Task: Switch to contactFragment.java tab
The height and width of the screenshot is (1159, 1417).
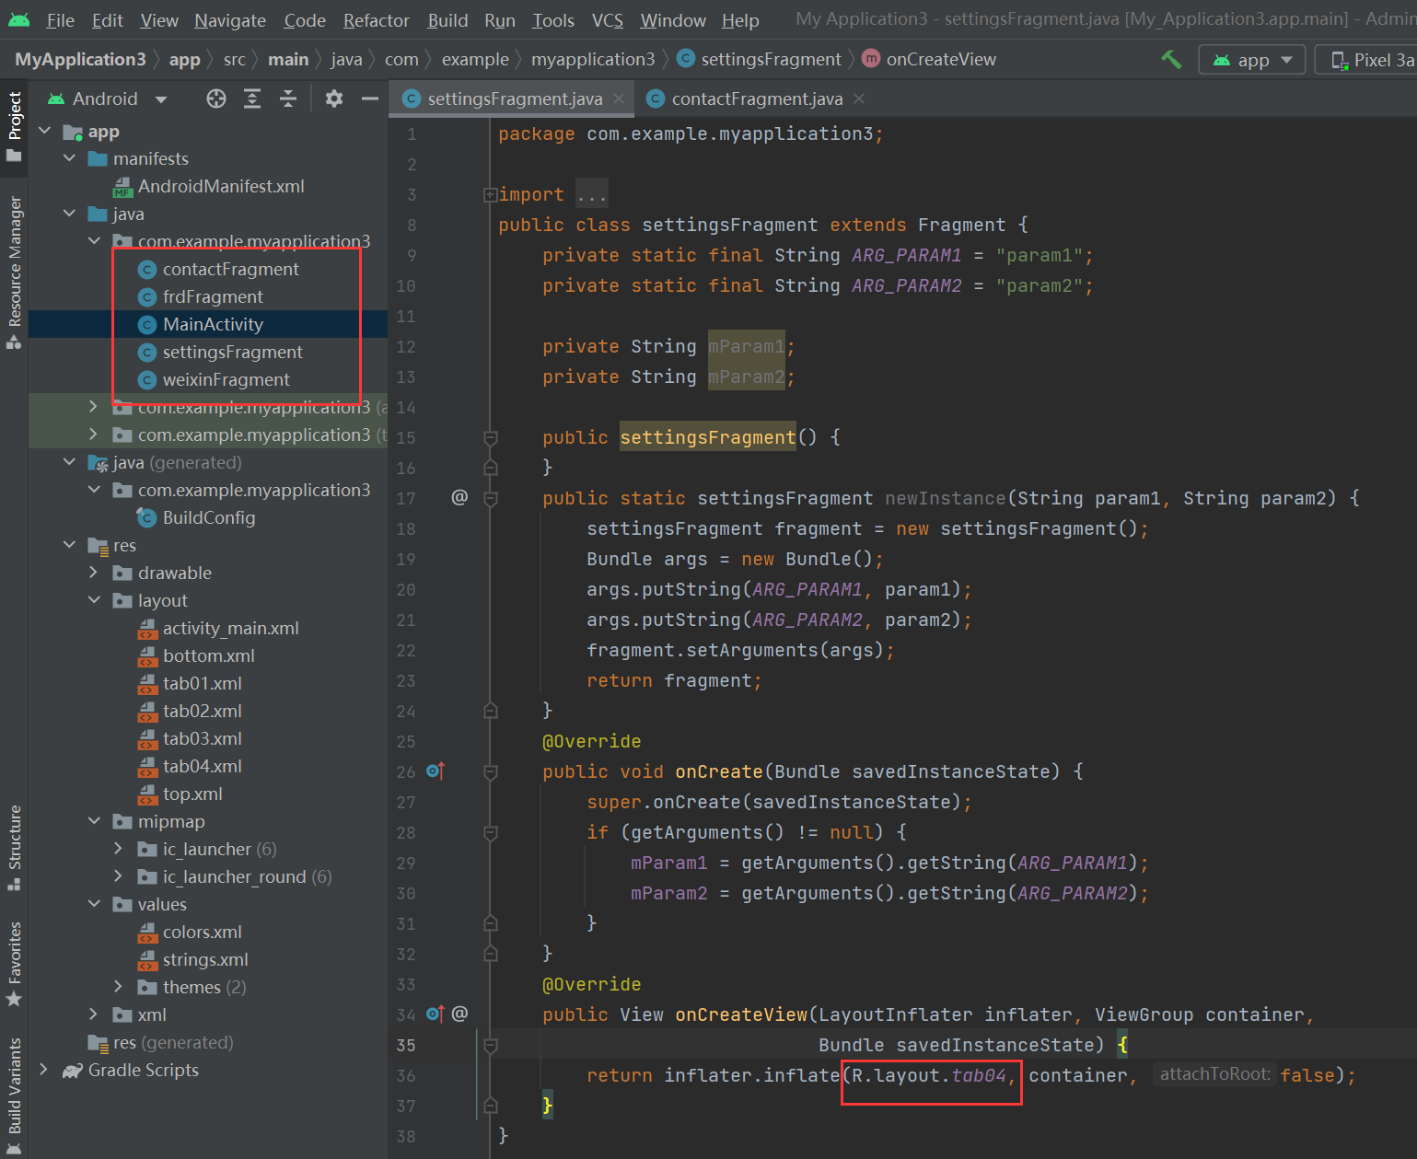Action: coord(756,99)
